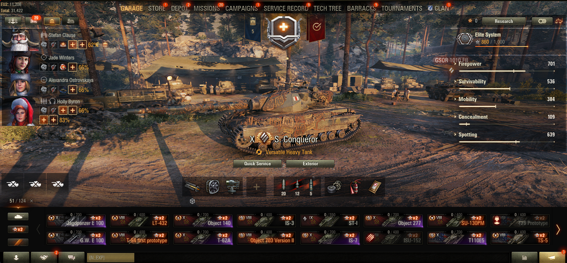Open the TECH TREE tab
The image size is (567, 263).
327,8
